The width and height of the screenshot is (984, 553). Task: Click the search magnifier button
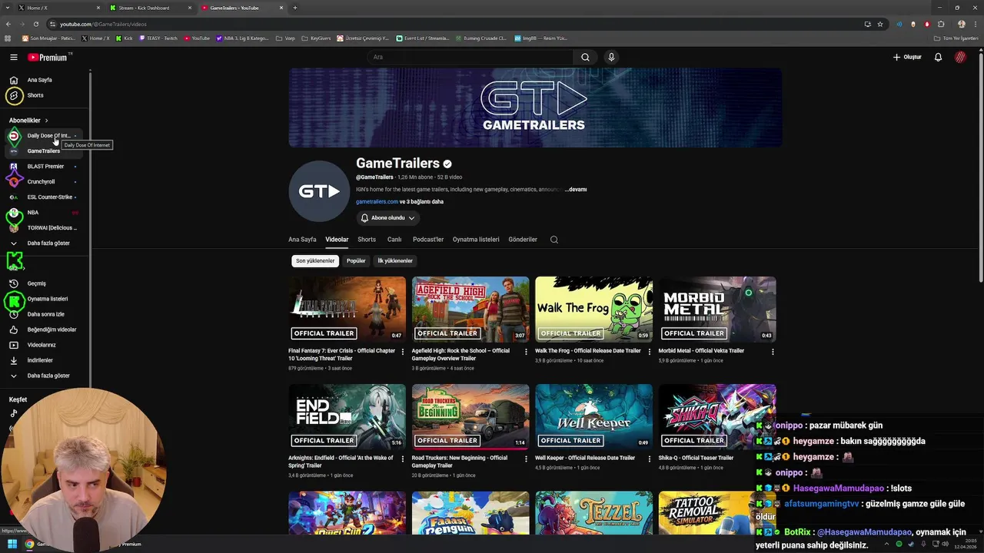pyautogui.click(x=585, y=57)
